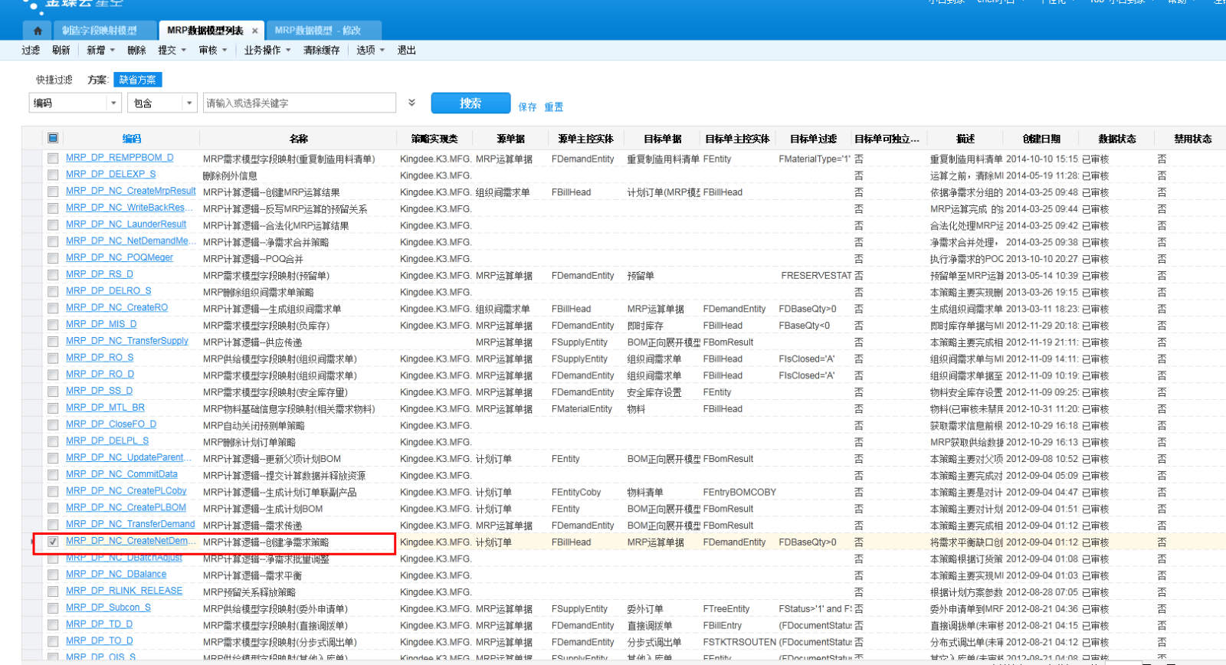Viewport: 1226px width, 665px height.
Task: Close the MRP数据模型列表 tab
Action: [255, 31]
